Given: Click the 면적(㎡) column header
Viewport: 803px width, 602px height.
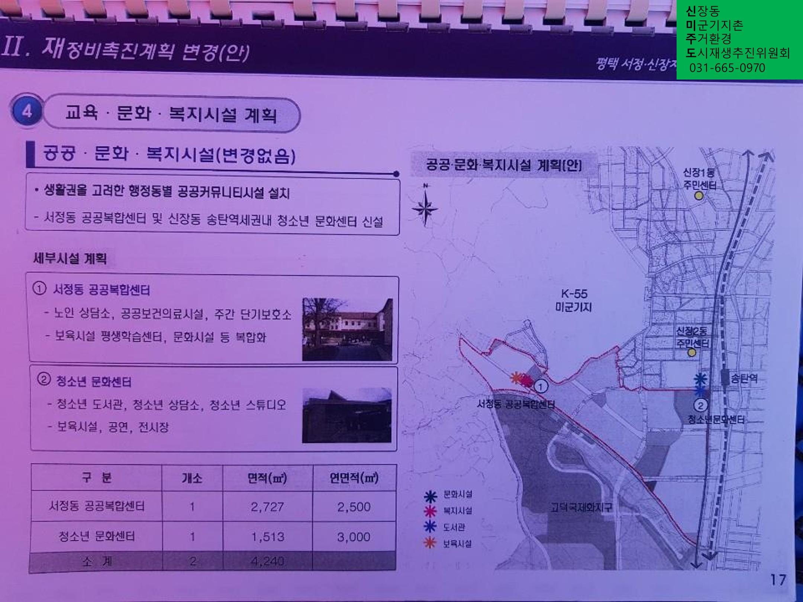Looking at the screenshot, I should tap(267, 478).
